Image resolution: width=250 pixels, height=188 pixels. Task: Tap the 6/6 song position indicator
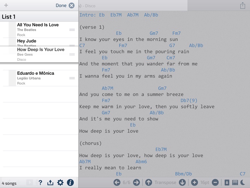coord(126,182)
